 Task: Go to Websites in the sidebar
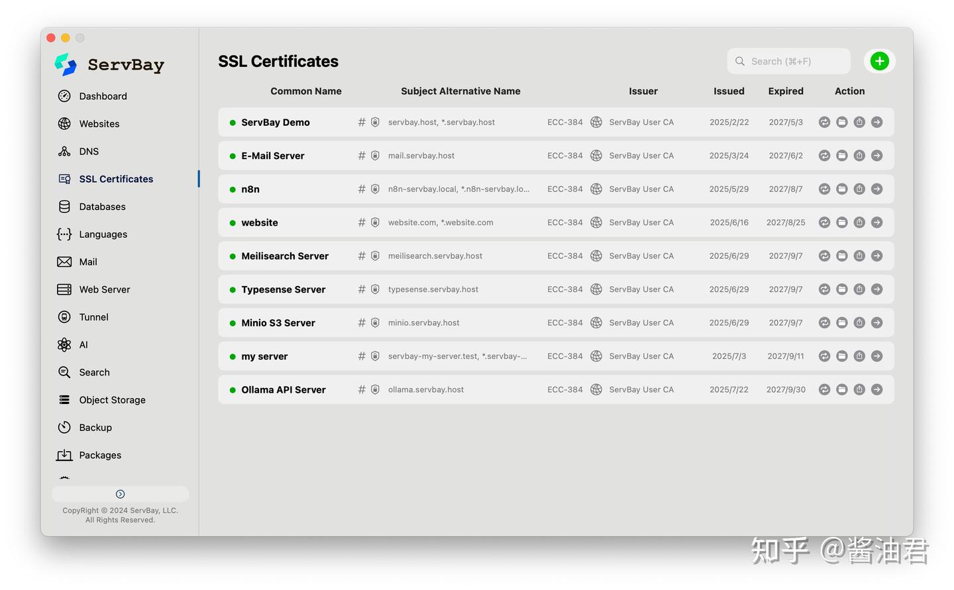click(99, 124)
